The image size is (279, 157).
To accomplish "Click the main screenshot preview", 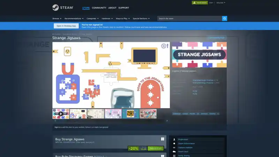I will [x=111, y=75].
